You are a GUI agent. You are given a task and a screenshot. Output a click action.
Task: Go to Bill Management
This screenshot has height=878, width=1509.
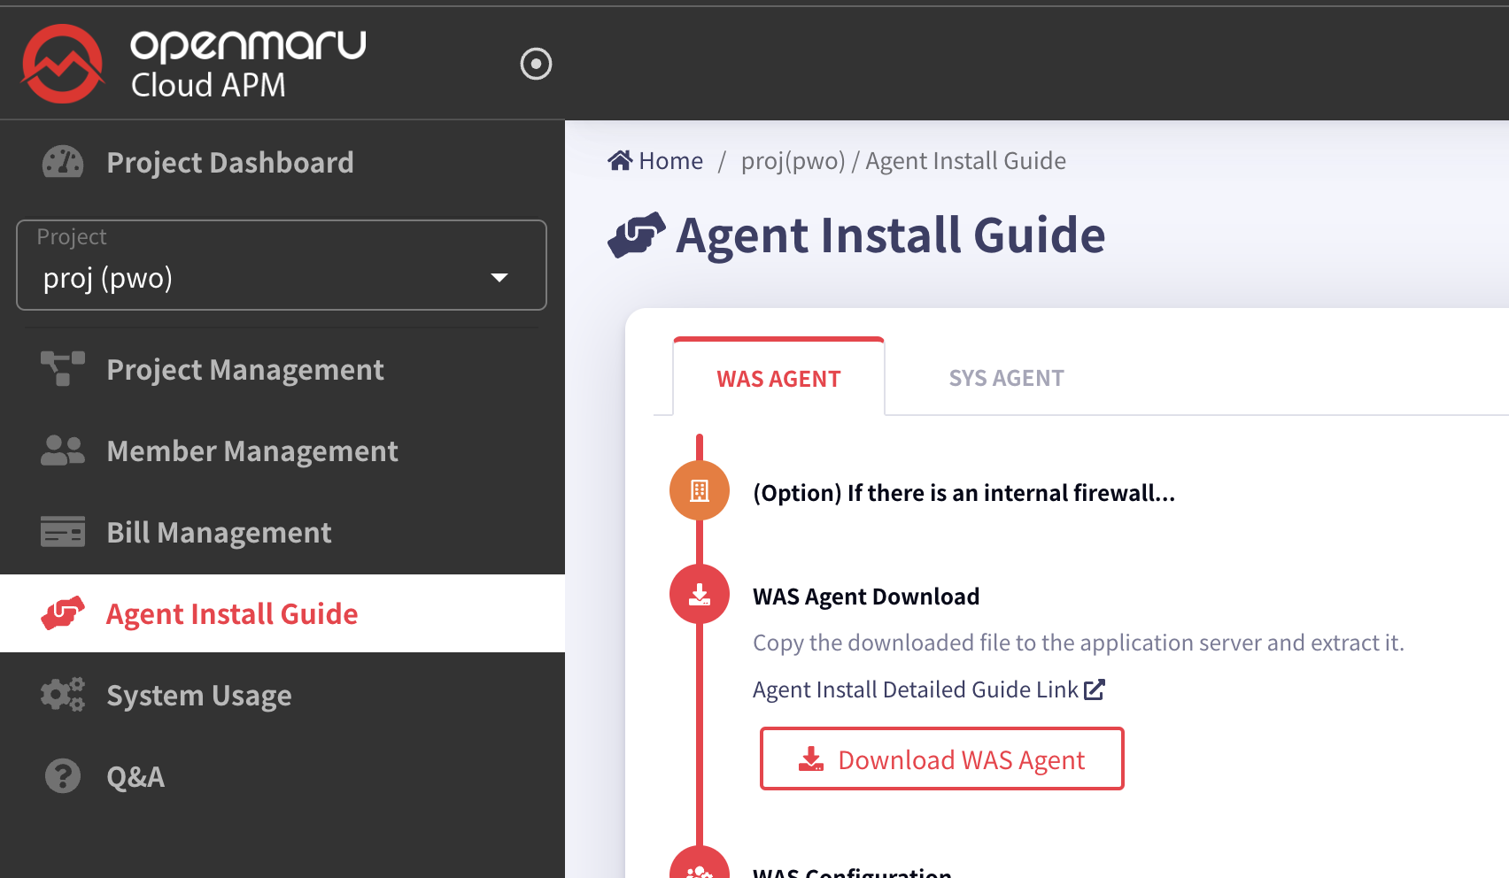[x=219, y=533]
